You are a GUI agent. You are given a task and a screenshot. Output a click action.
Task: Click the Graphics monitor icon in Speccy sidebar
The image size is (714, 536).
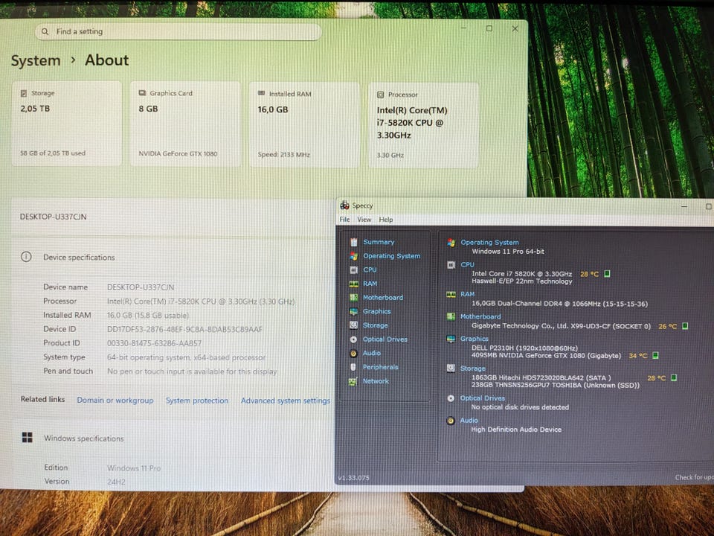point(354,311)
